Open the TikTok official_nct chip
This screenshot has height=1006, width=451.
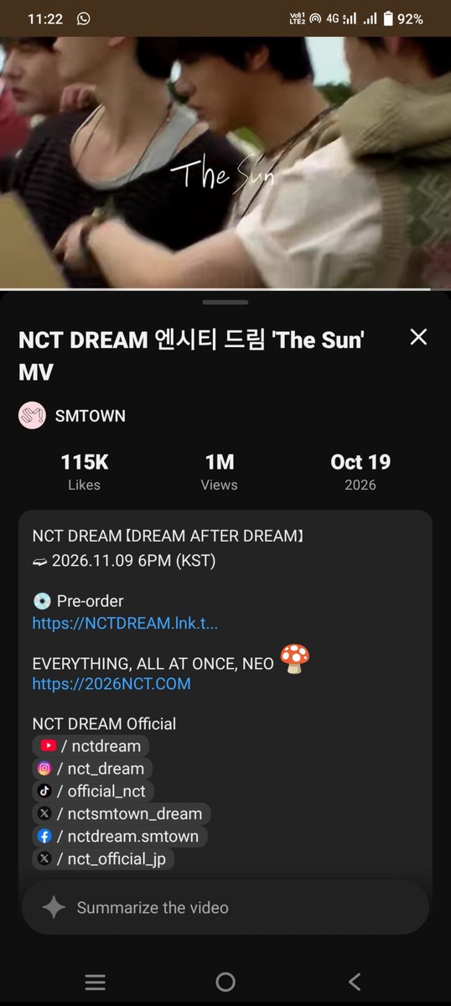click(x=93, y=791)
